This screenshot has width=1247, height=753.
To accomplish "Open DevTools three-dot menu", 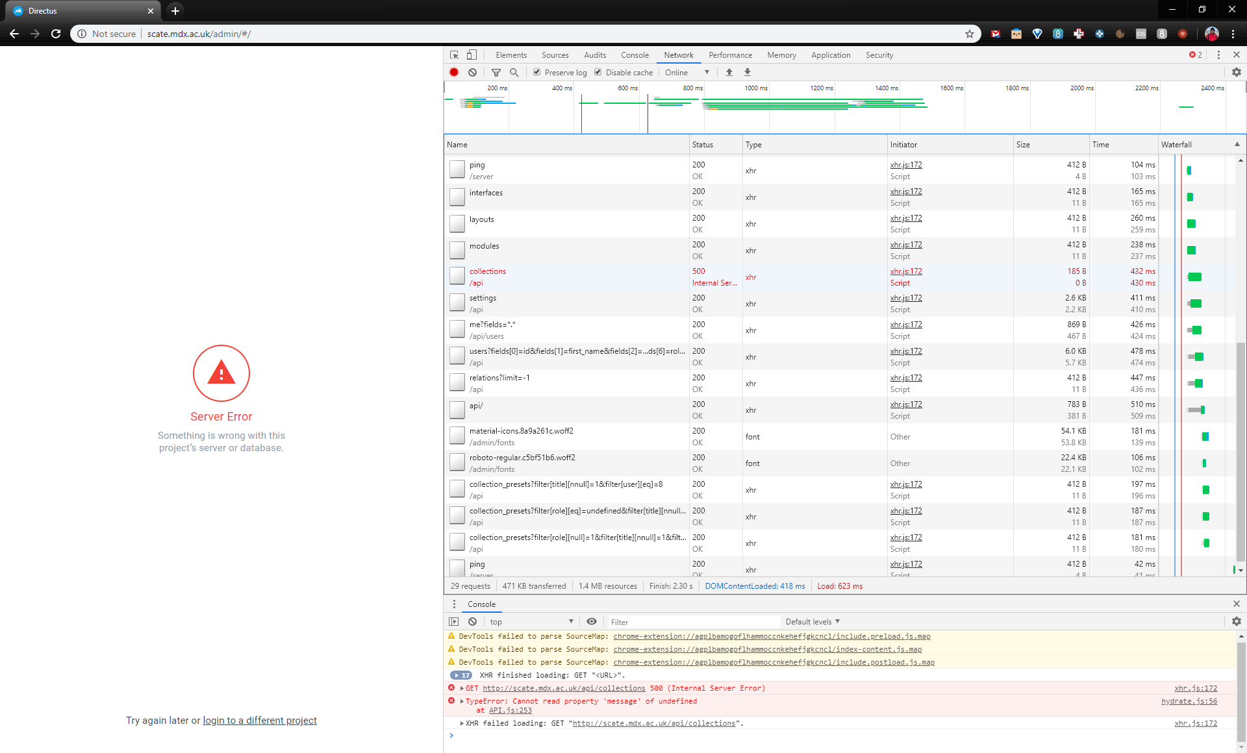I will (x=1218, y=55).
